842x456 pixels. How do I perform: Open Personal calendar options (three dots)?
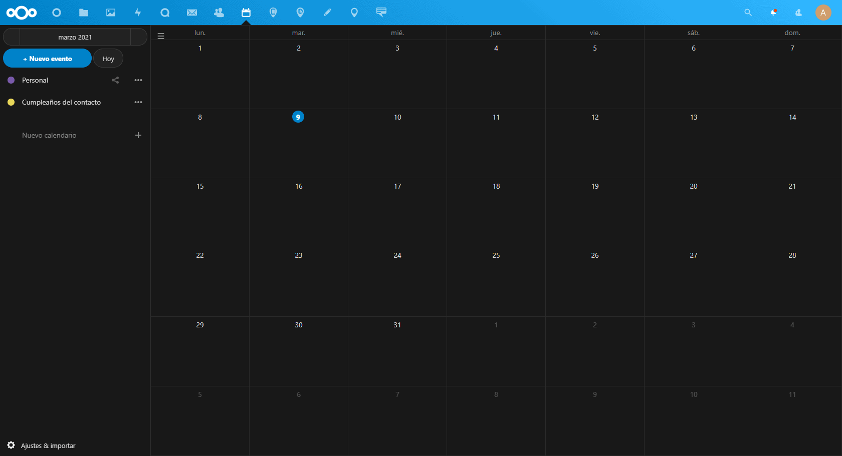point(138,80)
